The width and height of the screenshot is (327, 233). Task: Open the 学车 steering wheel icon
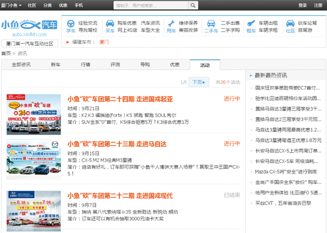(71, 23)
